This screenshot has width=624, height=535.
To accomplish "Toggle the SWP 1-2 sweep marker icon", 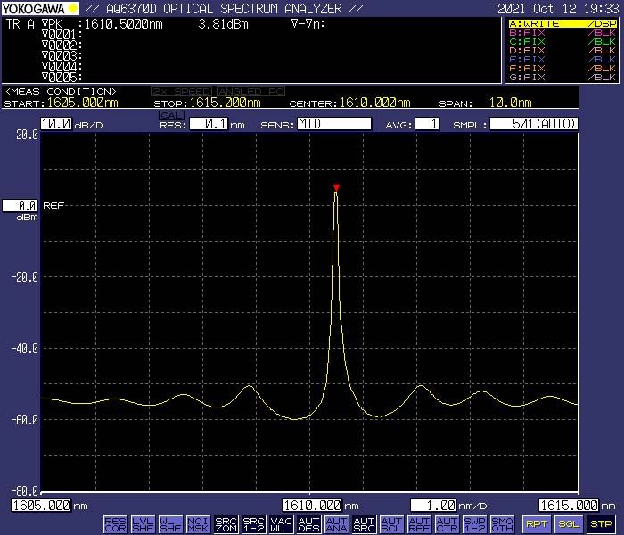I will tap(474, 523).
